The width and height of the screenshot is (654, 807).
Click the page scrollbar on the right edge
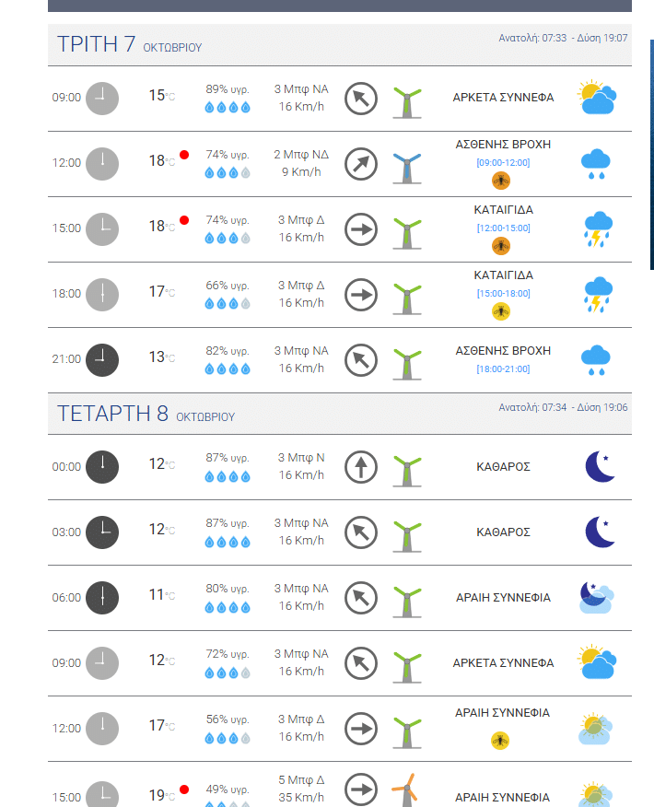[651, 155]
